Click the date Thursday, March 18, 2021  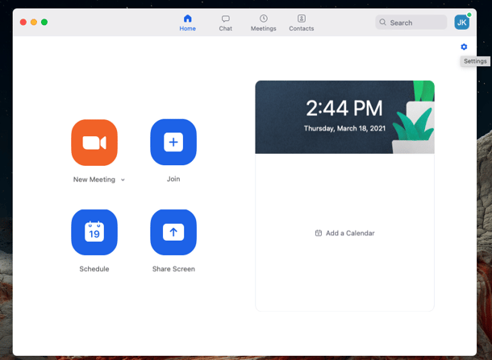(x=344, y=129)
